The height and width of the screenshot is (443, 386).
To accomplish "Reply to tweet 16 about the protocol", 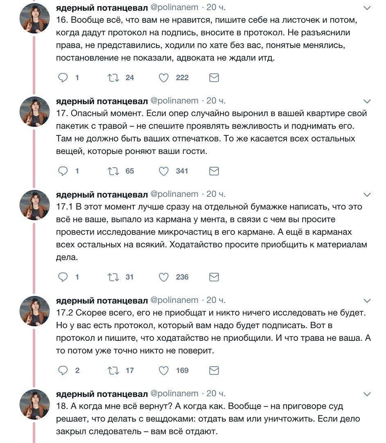I will tap(63, 78).
